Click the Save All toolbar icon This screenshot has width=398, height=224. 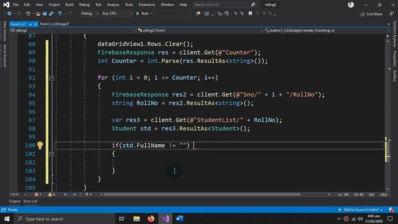[51, 14]
